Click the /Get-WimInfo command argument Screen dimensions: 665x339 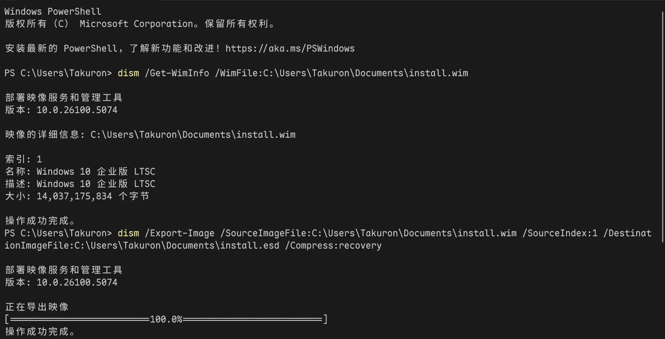click(x=177, y=73)
